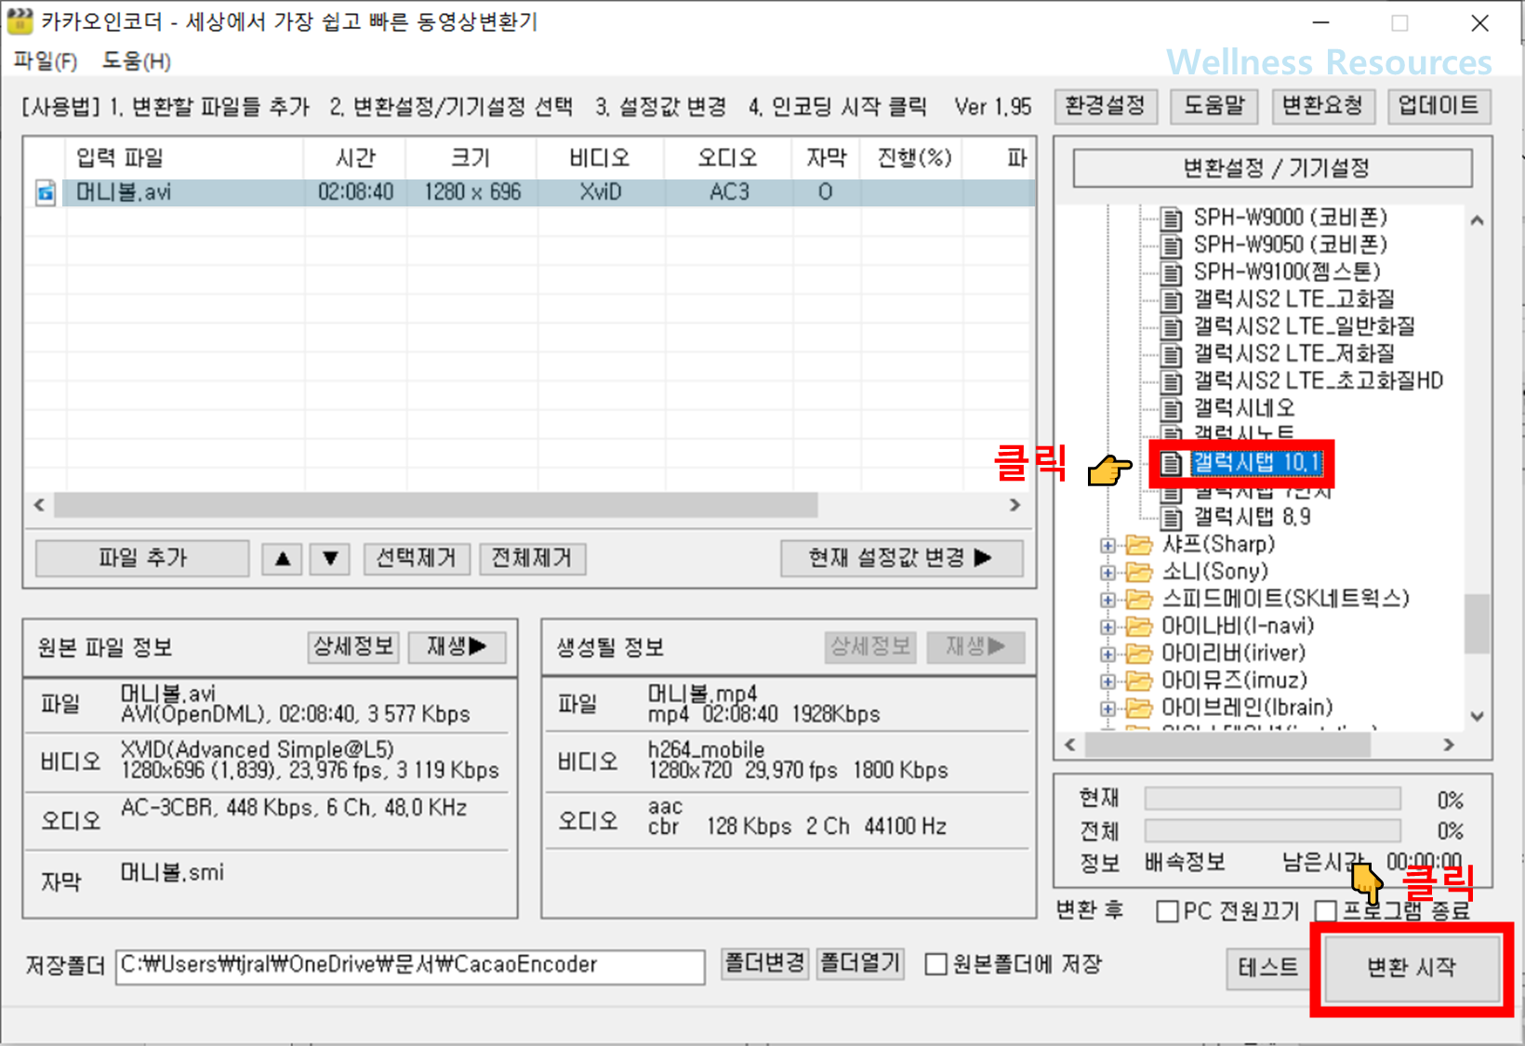Viewport: 1525px width, 1046px height.
Task: Expand the 아이뮤즈(imuz) tree node
Action: [1107, 681]
